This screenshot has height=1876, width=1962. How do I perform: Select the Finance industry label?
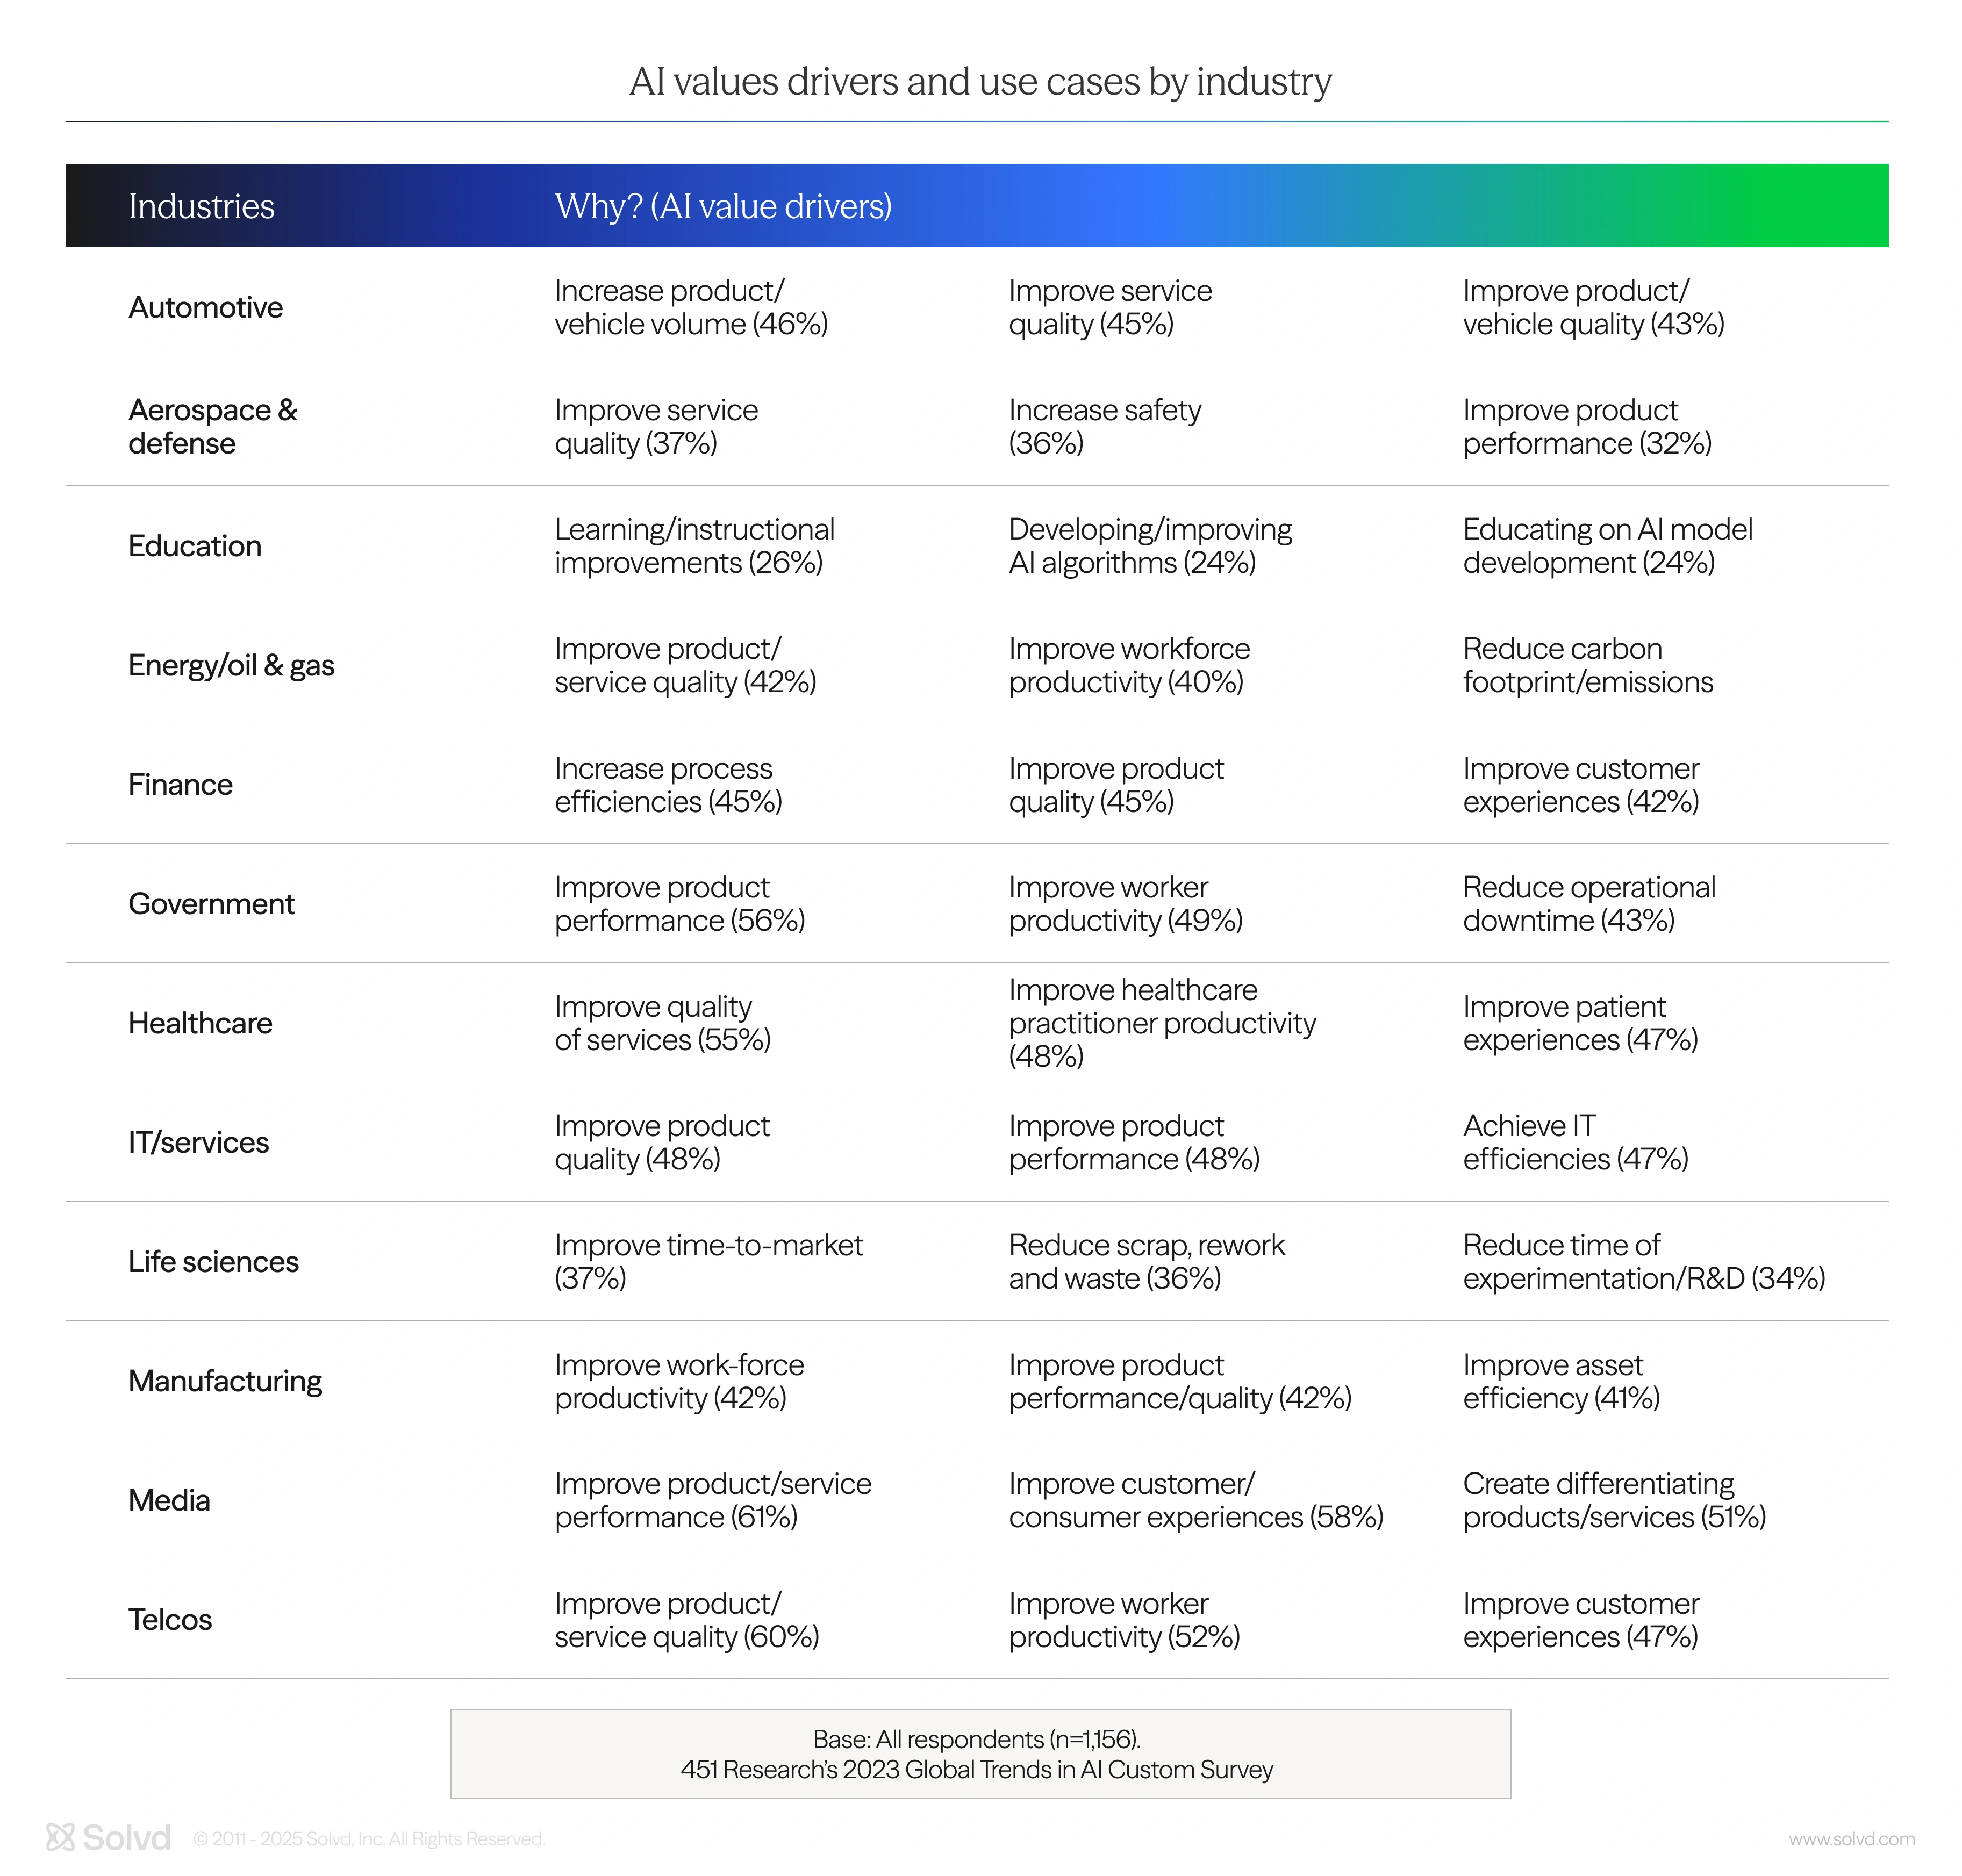[x=180, y=784]
